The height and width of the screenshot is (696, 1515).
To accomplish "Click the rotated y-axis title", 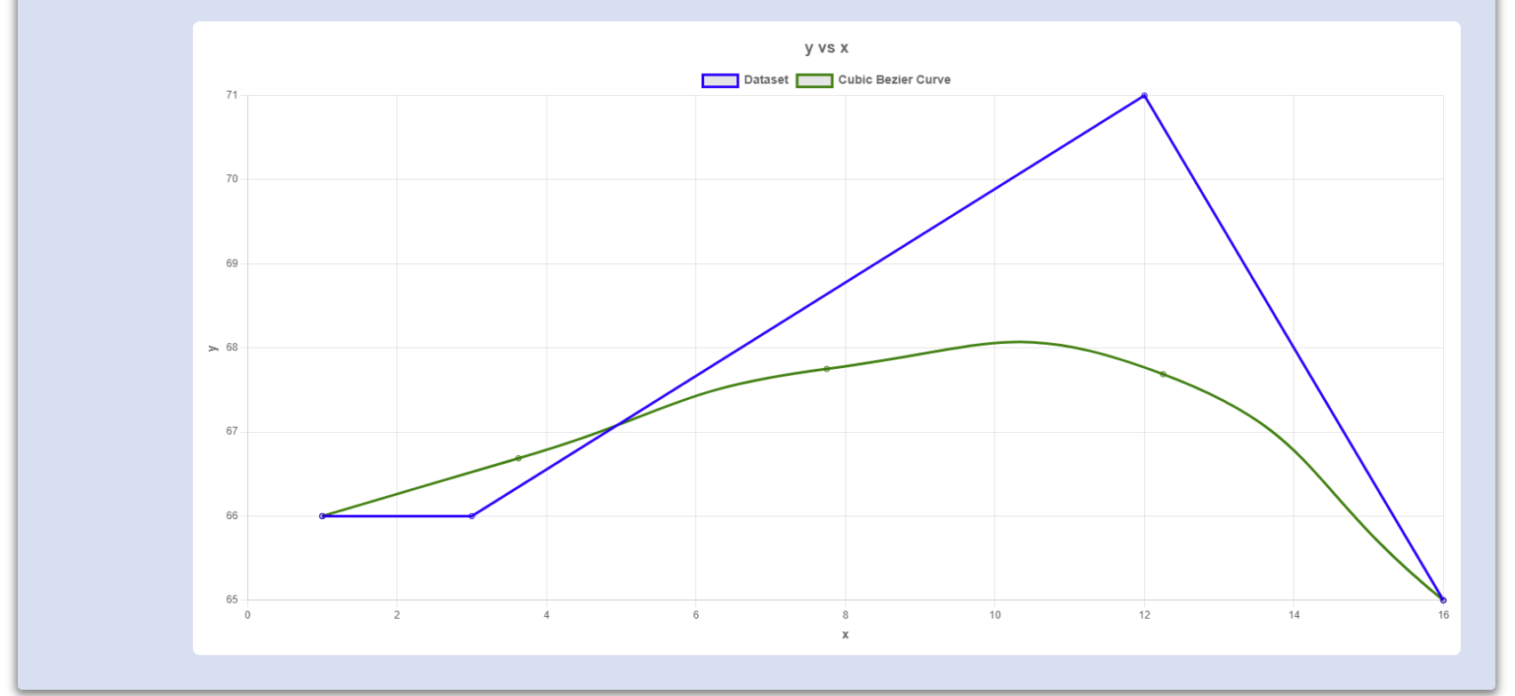I will click(212, 348).
